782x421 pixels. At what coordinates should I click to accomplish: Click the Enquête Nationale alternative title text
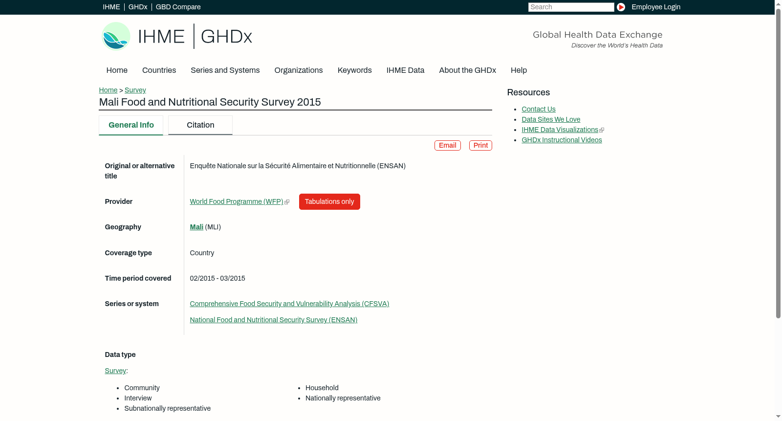pyautogui.click(x=298, y=166)
